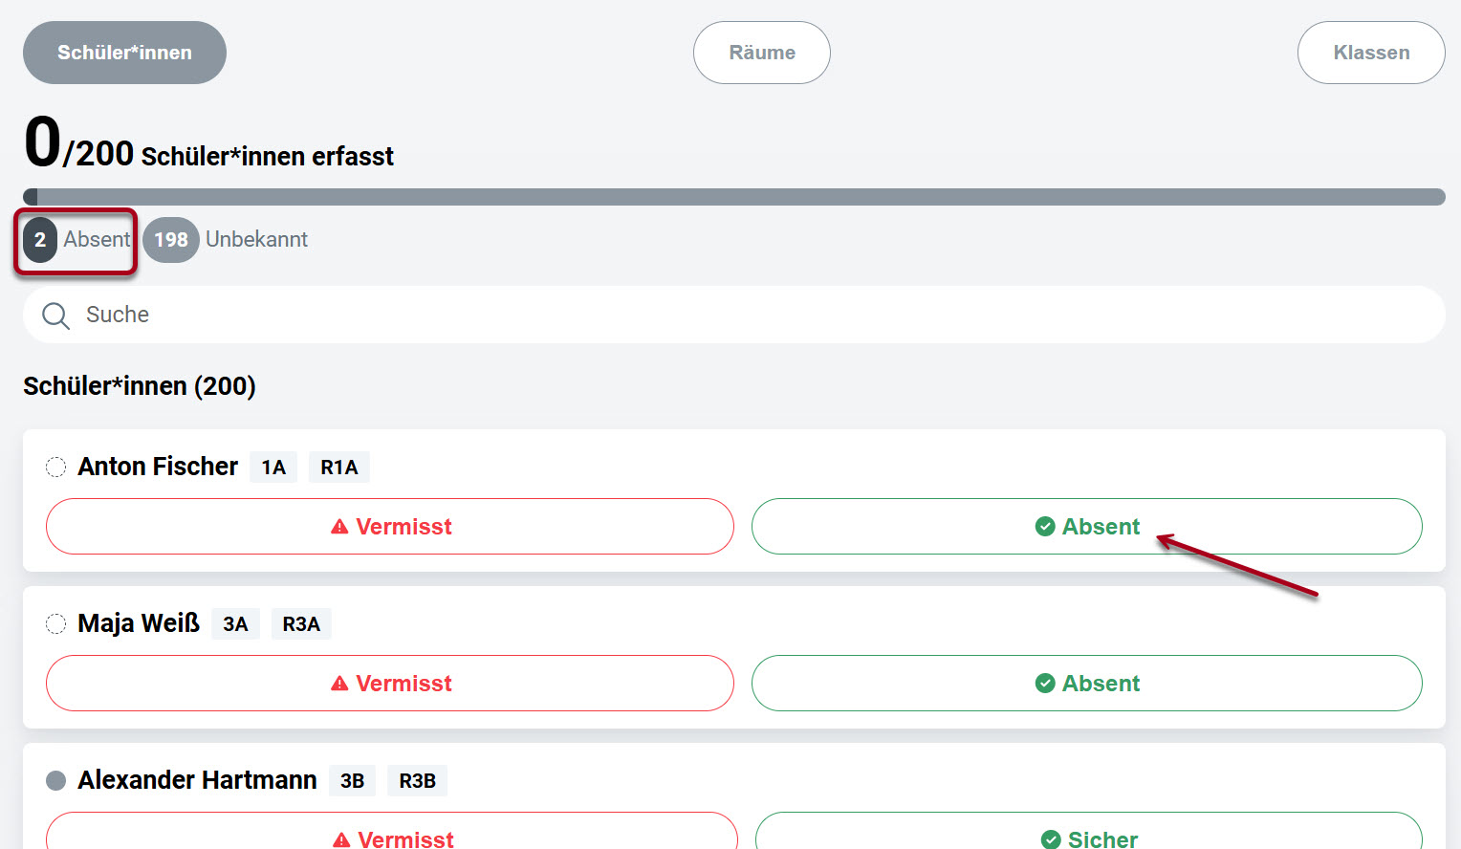
Task: Click Anton Fischer's dashed status circle
Action: pos(56,467)
